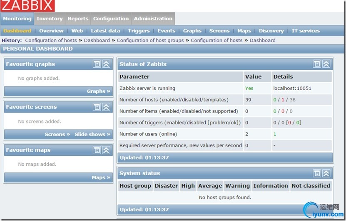
Task: Open the Favourite screens widget menu icon
Action: [97, 107]
